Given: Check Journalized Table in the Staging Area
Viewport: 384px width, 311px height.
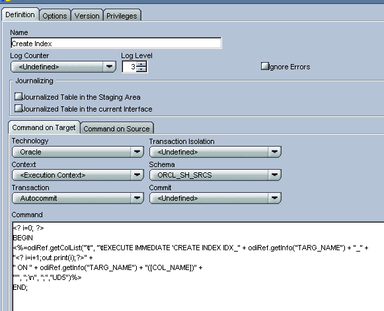Looking at the screenshot, I should [x=19, y=96].
